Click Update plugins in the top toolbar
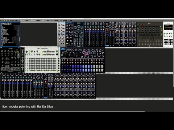The width and height of the screenshot is (174, 130). click(61, 21)
